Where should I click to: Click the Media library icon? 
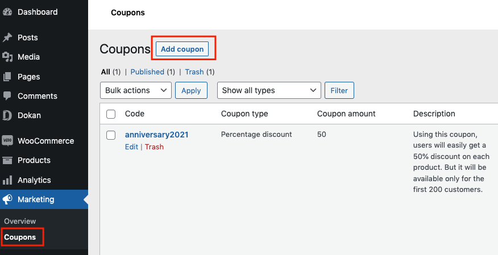click(x=7, y=57)
